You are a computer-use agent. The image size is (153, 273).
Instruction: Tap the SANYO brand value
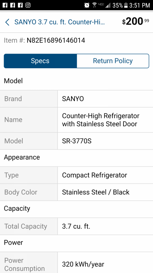point(73,99)
